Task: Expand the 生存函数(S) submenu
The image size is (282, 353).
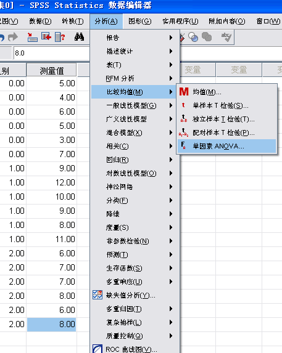Action: pos(135,268)
